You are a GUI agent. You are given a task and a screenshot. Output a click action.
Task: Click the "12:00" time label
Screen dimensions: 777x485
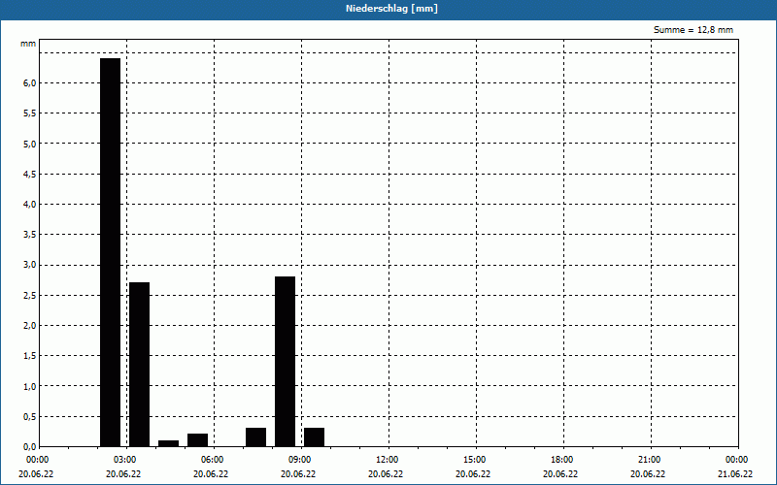(387, 460)
